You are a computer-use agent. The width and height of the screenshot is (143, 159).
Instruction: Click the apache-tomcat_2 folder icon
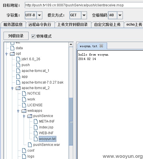click(18, 88)
